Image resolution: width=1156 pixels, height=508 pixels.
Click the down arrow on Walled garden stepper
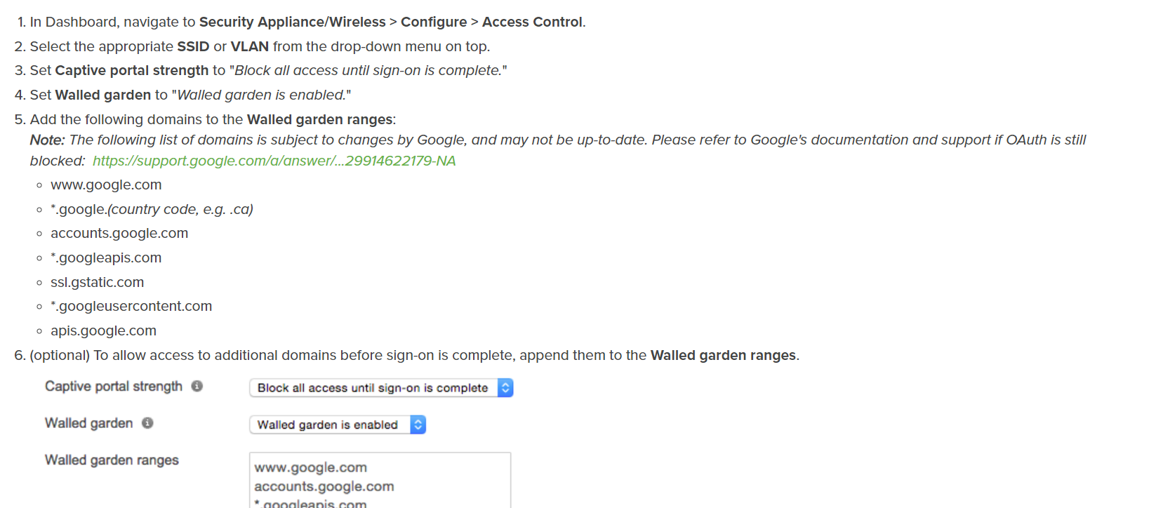pyautogui.click(x=418, y=427)
